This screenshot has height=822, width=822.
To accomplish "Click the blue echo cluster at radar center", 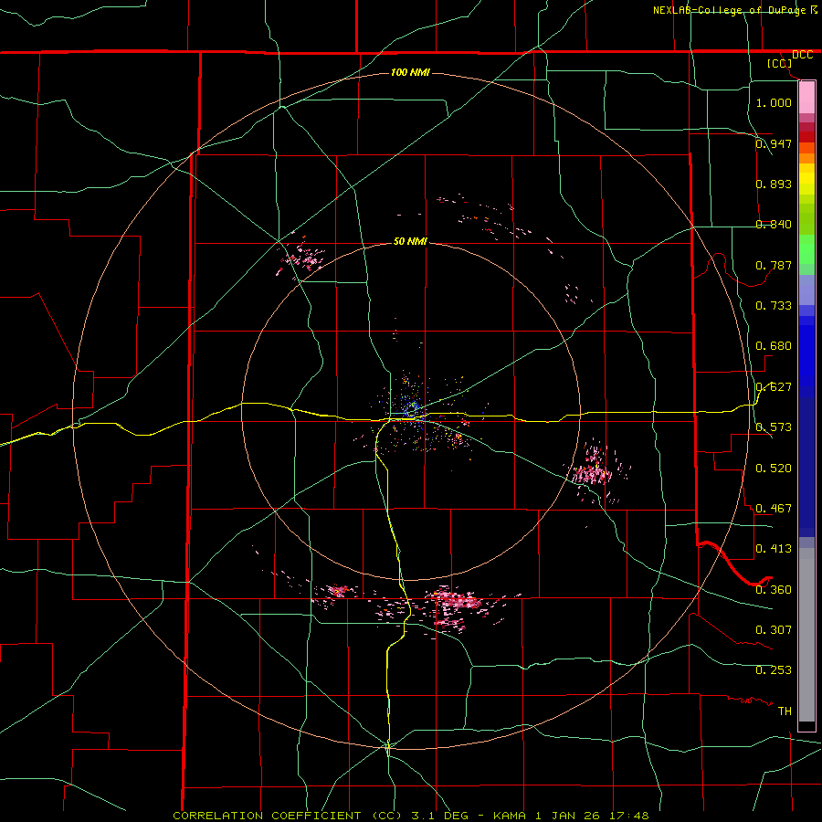I will click(x=410, y=406).
